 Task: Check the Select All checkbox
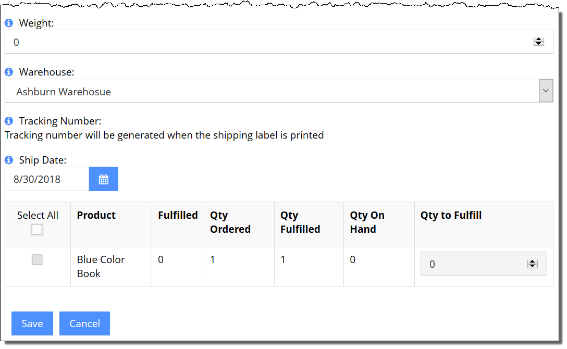tap(37, 229)
